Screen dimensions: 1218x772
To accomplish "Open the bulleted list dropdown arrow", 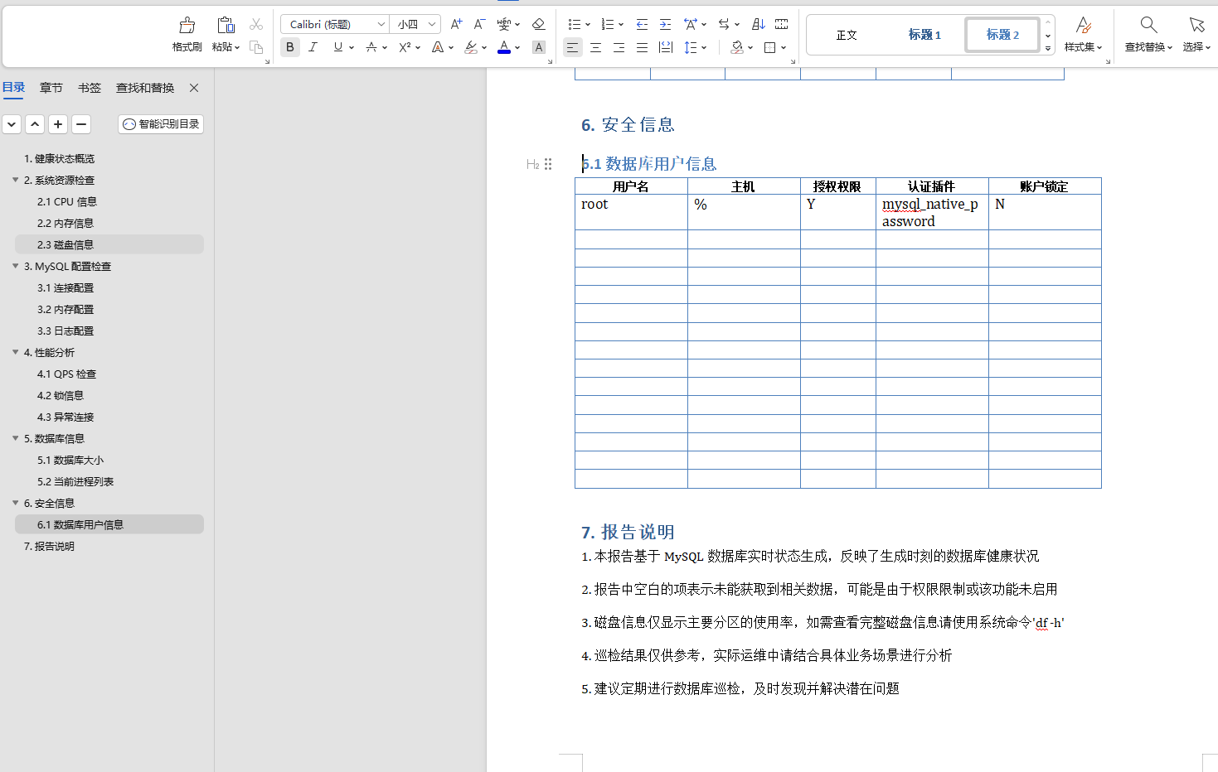I will tap(588, 25).
